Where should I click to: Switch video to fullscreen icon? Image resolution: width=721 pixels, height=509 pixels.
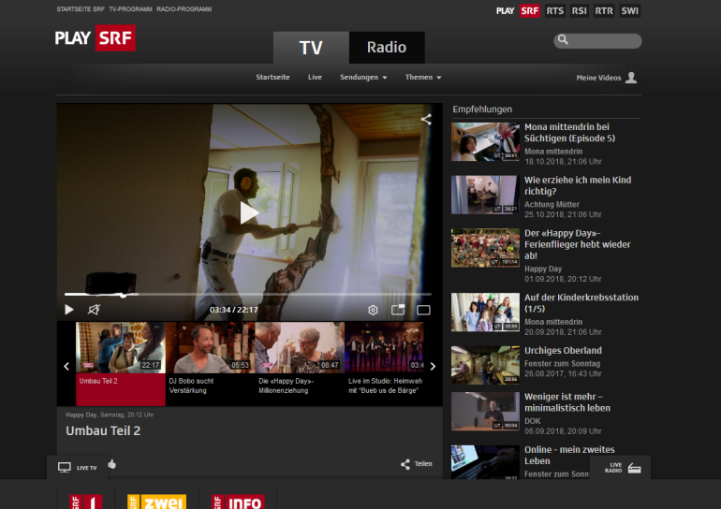[423, 310]
